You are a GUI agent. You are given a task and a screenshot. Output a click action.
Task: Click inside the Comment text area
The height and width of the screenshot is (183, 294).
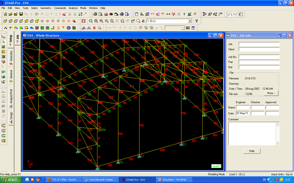click(252, 134)
